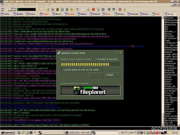This screenshot has width=180, height=135.
Task: Select DarkX in the nick list
Action: [x=168, y=114]
